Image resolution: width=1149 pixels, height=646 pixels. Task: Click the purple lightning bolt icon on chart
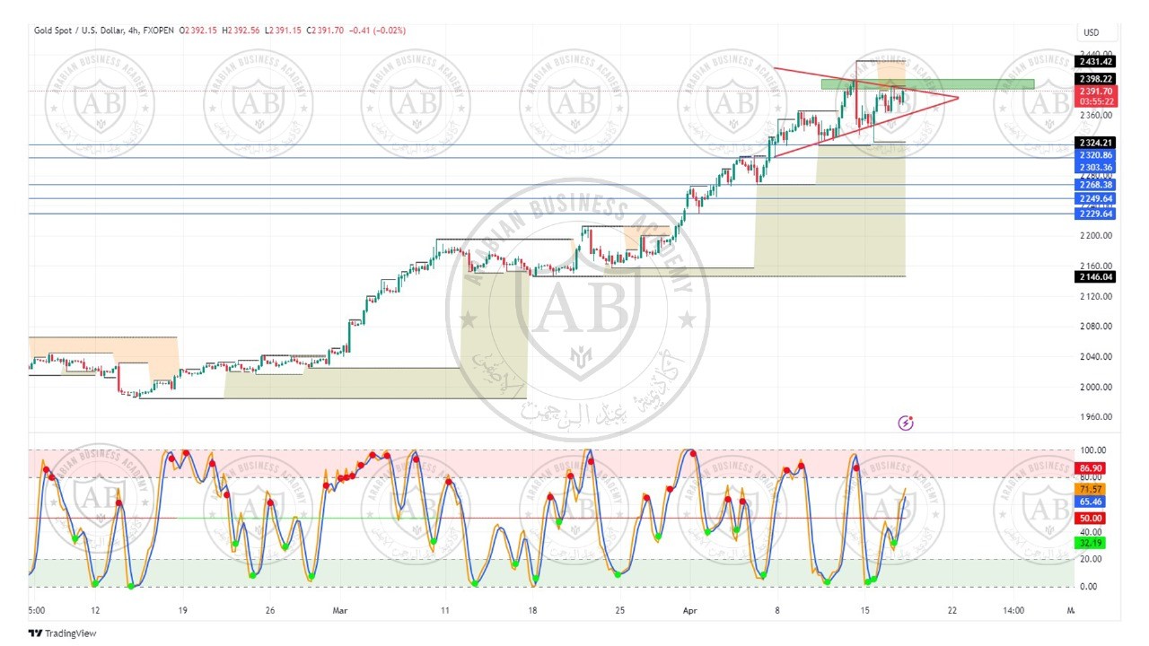click(906, 423)
